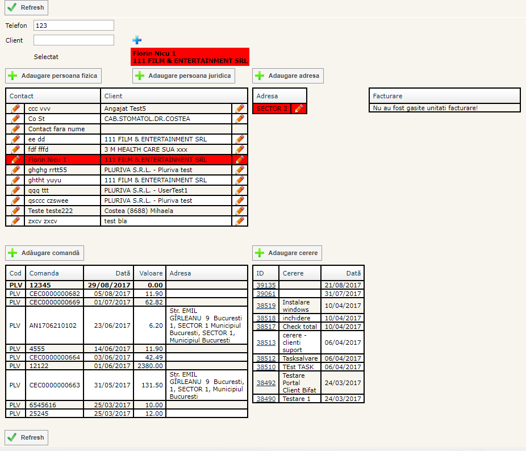Image resolution: width=526 pixels, height=451 pixels.
Task: Click pencil icon left of Teste teste222
Action: coord(15,211)
